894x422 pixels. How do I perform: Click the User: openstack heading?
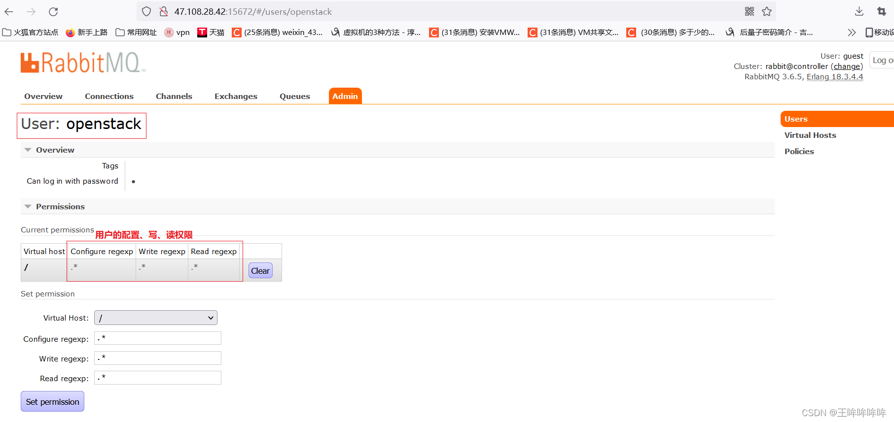coord(81,124)
